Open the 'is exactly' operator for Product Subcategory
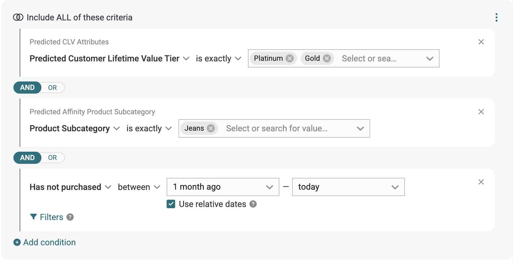 coord(149,128)
